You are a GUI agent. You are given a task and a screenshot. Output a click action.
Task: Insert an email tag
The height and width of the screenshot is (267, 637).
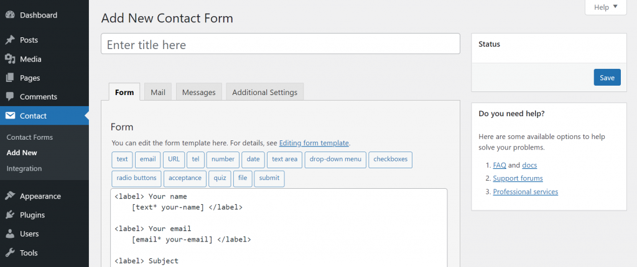coord(148,160)
